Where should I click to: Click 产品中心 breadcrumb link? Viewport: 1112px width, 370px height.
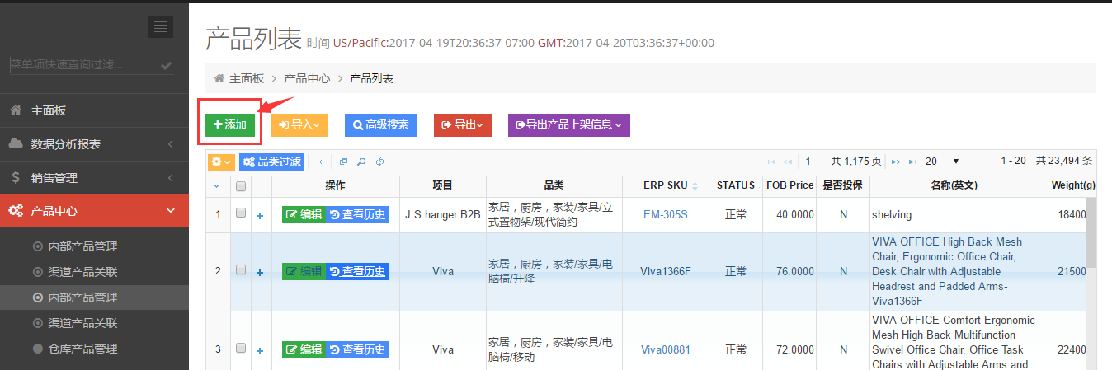coord(307,78)
